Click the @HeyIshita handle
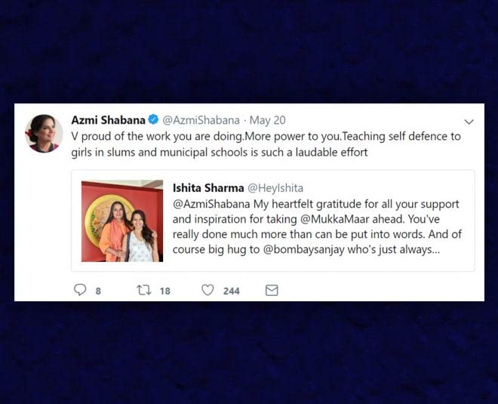This screenshot has width=498, height=404. point(275,188)
